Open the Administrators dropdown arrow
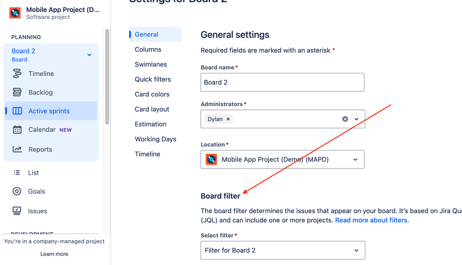 coord(357,119)
